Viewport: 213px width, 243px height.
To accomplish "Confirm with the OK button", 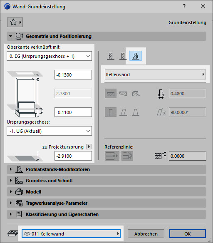I will click(188, 234).
